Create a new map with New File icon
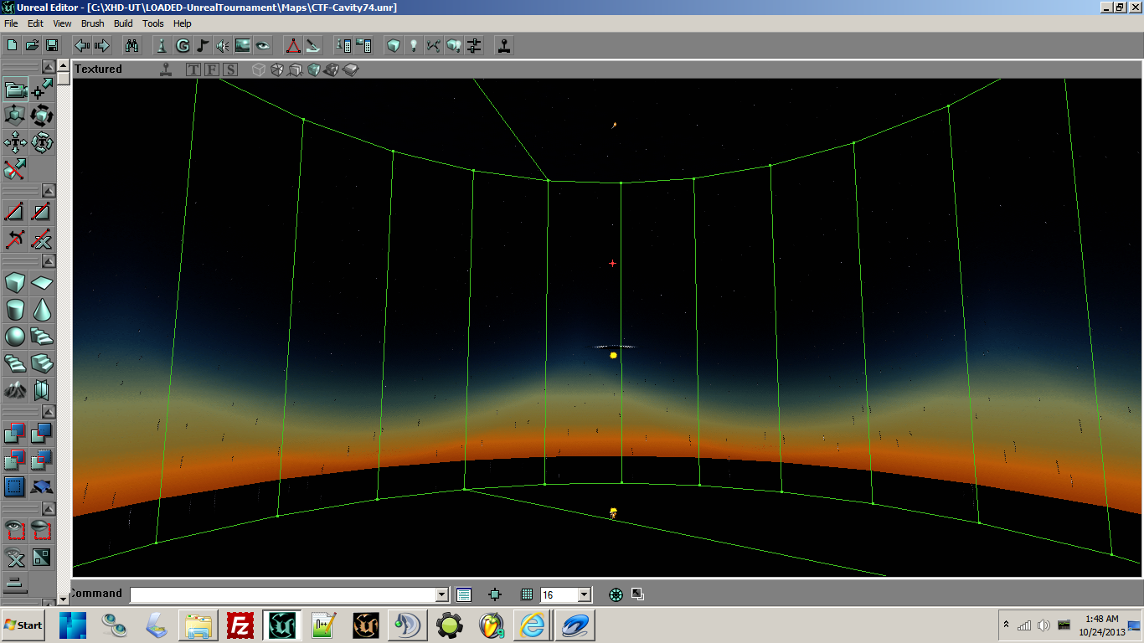Image resolution: width=1144 pixels, height=643 pixels. [x=12, y=45]
